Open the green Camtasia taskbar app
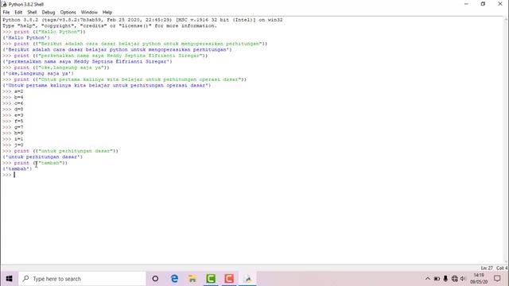 [211, 279]
